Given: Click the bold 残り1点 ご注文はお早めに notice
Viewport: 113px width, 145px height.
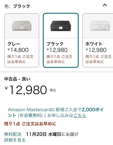Looking at the screenshot, I should tap(30, 124).
